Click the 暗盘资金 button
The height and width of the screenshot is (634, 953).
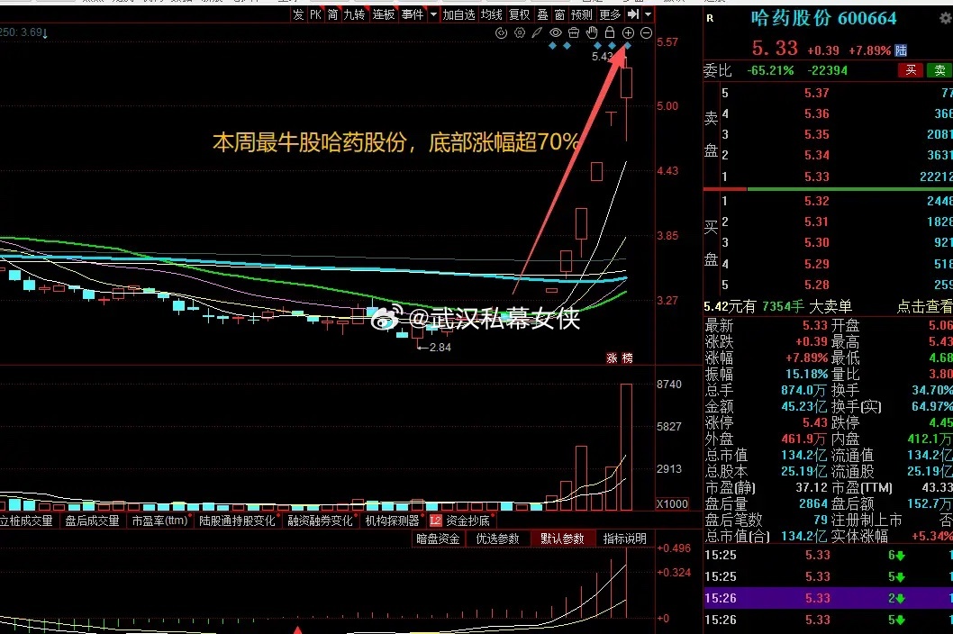438,539
